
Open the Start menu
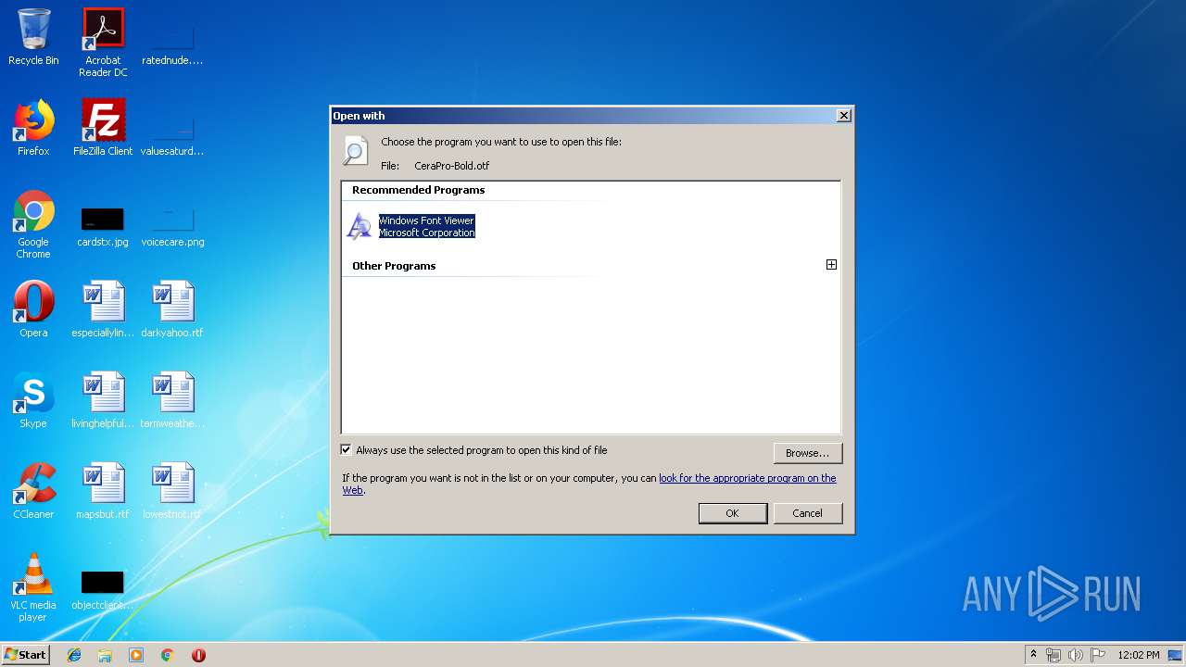(25, 654)
